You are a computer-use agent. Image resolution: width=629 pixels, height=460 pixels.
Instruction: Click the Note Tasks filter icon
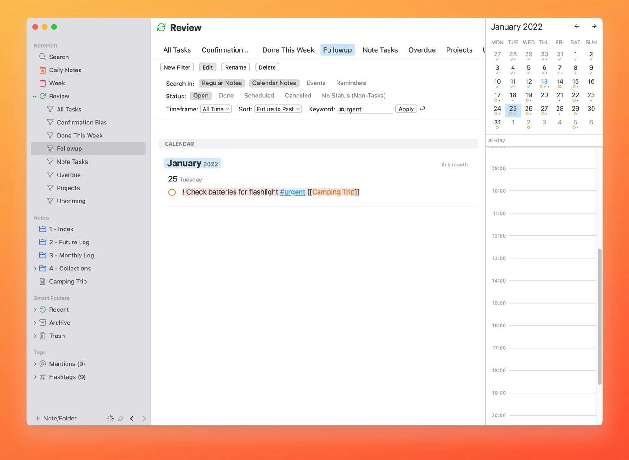[50, 162]
